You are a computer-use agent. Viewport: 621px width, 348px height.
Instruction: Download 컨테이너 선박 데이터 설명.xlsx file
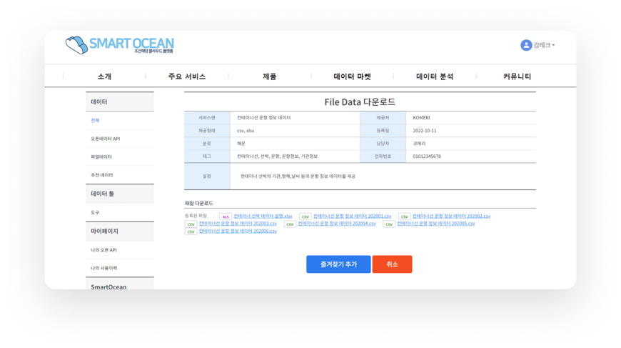pos(263,217)
